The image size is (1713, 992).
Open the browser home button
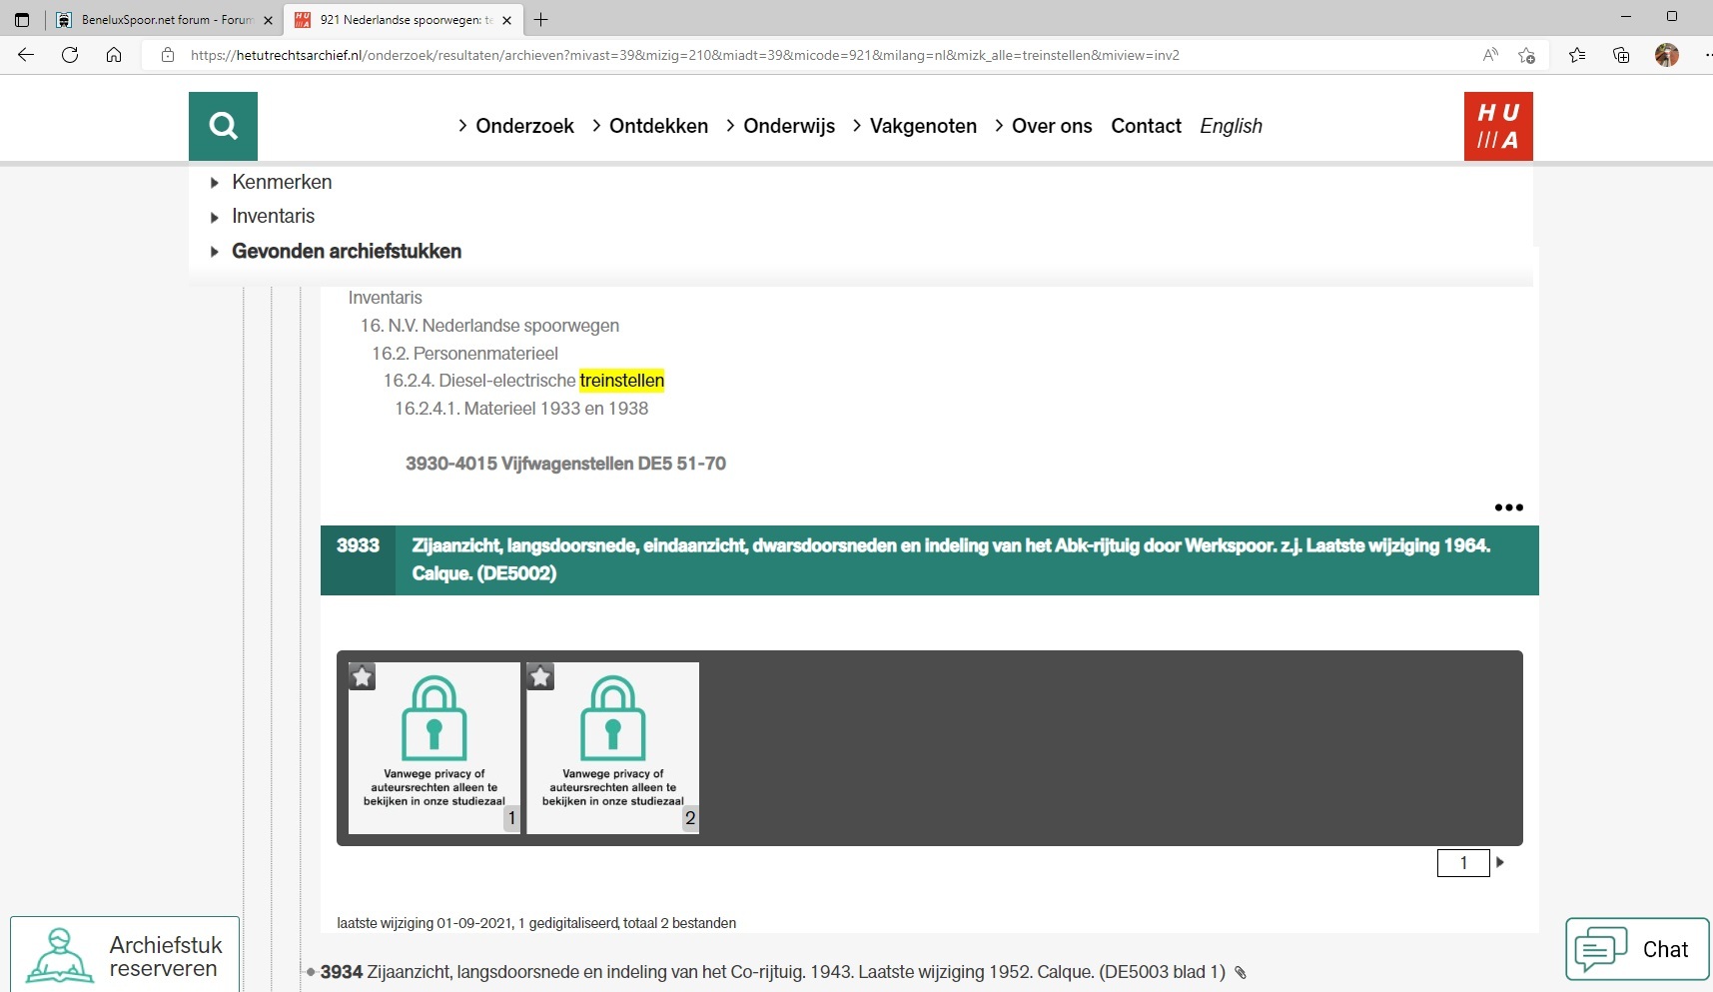114,55
